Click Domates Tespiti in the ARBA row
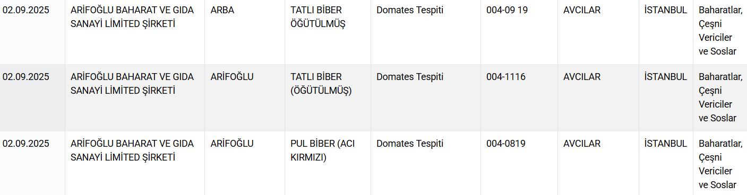 [410, 10]
